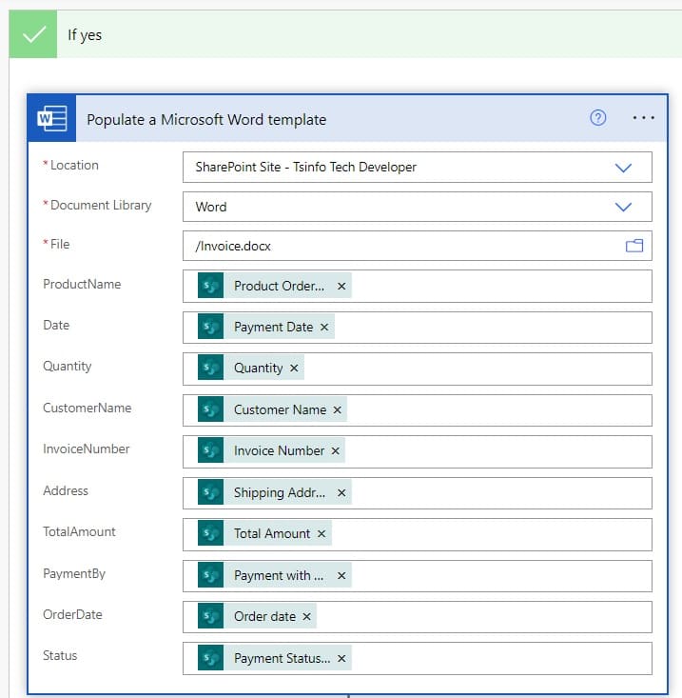Image resolution: width=682 pixels, height=698 pixels.
Task: Click the ProductName field label
Action: (x=82, y=284)
